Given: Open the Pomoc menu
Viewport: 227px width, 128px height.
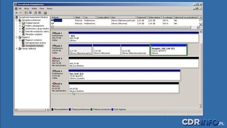Looking at the screenshot, I should pos(50,9).
